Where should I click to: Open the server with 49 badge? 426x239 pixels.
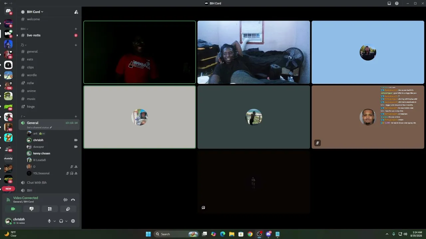pyautogui.click(x=8, y=148)
